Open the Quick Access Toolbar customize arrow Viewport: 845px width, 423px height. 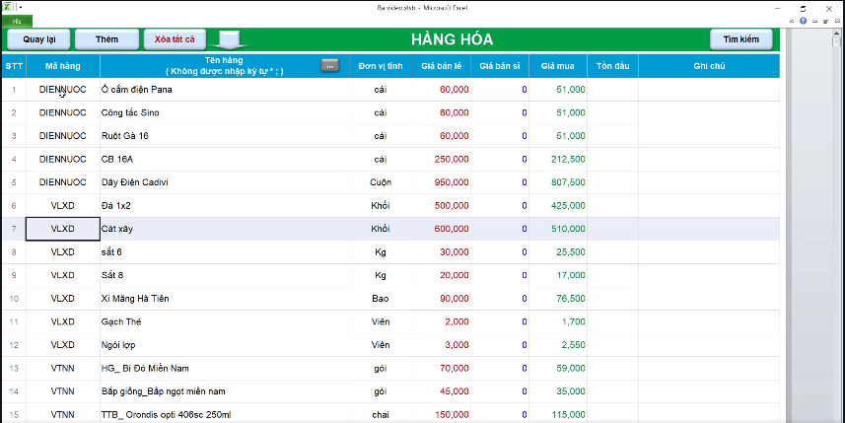click(21, 8)
